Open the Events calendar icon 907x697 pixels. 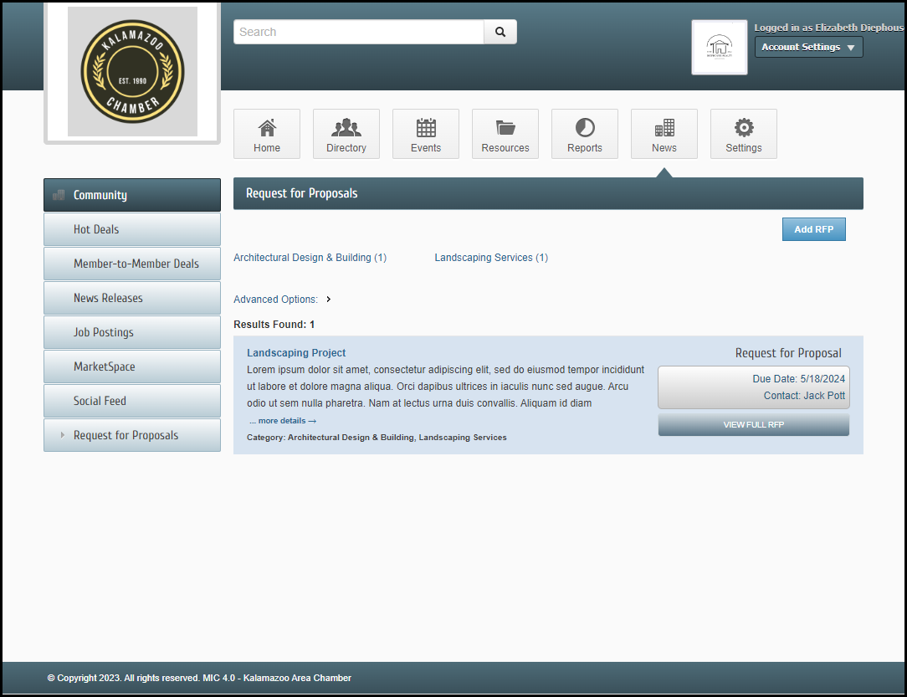[x=426, y=128]
